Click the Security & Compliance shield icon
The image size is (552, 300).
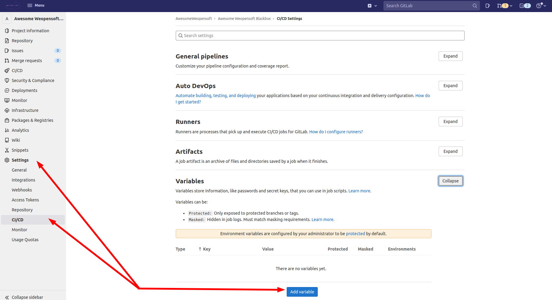pyautogui.click(x=7, y=81)
